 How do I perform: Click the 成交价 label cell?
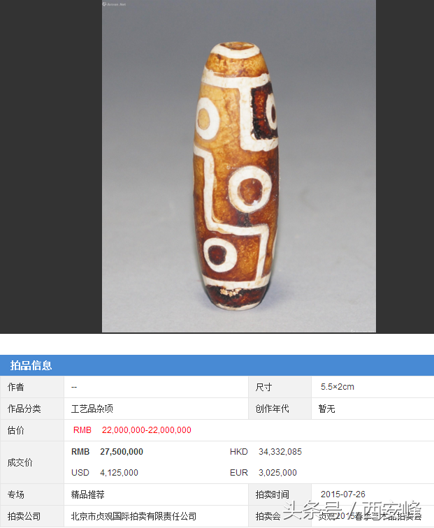32,462
